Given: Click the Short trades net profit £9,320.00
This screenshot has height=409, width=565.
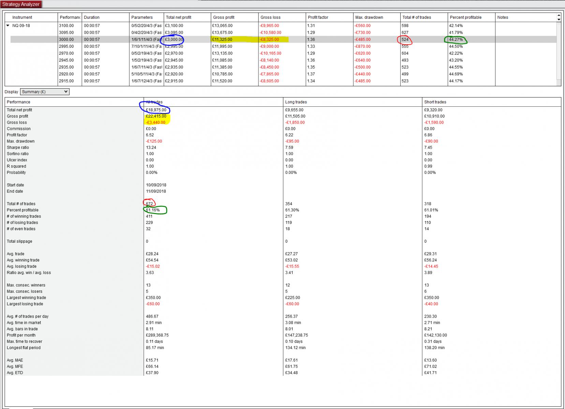Looking at the screenshot, I should pos(433,110).
